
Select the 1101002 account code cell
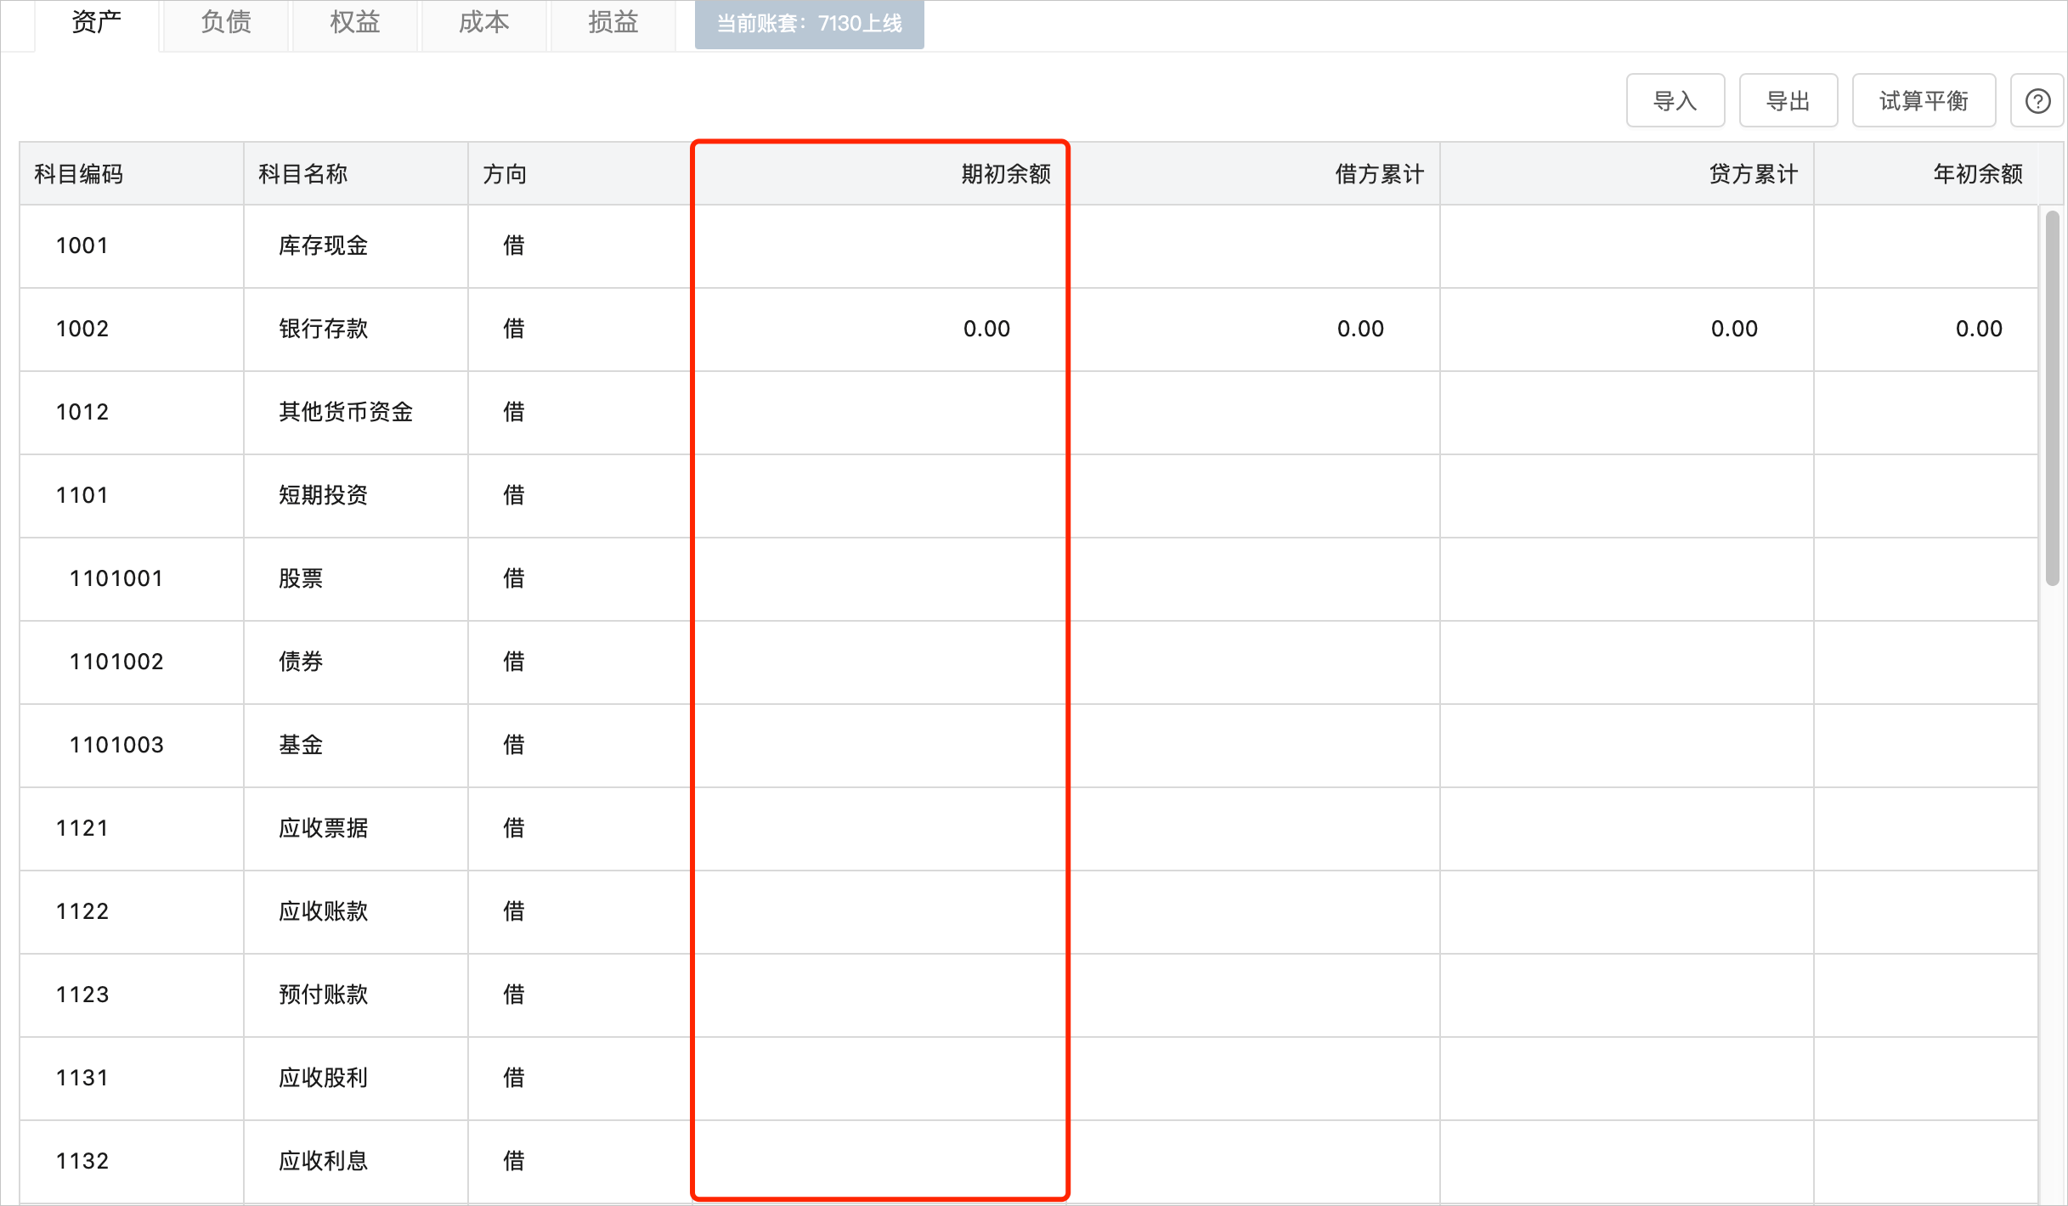click(x=132, y=662)
